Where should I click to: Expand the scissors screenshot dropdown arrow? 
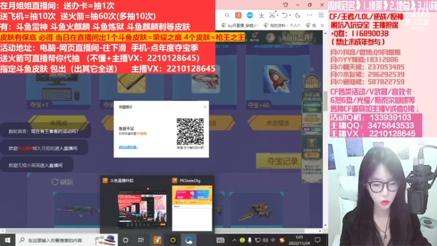(x=278, y=15)
